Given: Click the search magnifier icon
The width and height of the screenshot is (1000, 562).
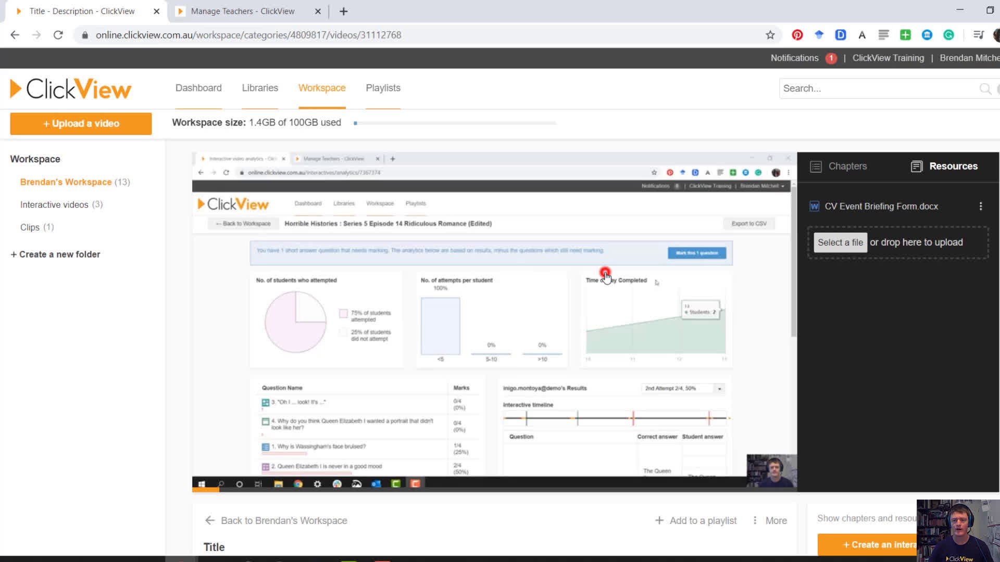Looking at the screenshot, I should click(x=985, y=88).
